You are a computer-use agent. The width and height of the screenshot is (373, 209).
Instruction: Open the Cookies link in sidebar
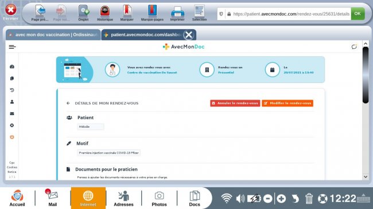(x=12, y=167)
